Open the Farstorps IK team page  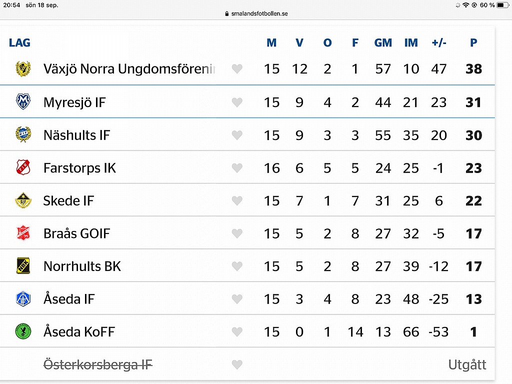(79, 168)
